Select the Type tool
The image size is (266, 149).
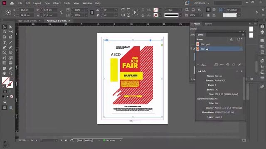pos(5,42)
